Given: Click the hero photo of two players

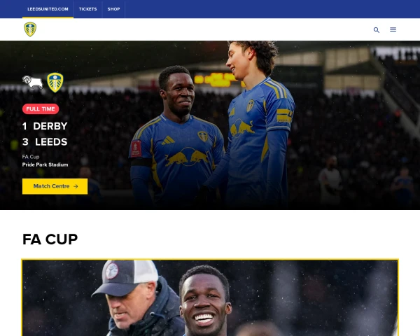Looking at the screenshot, I should (x=210, y=125).
